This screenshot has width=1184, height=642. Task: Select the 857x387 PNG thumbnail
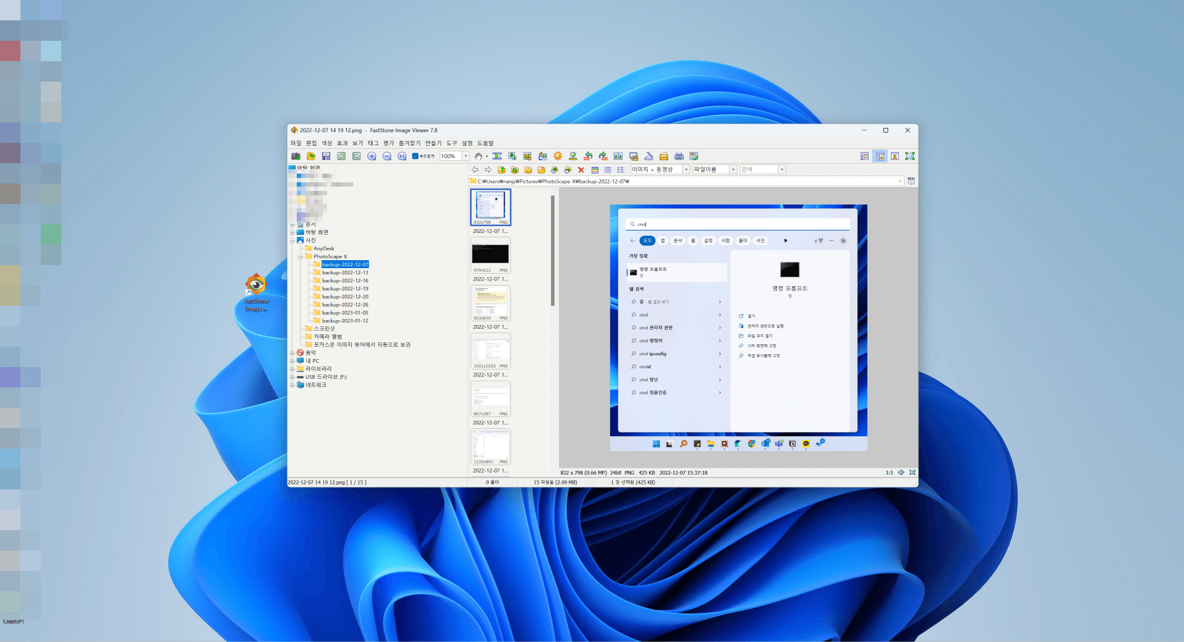[x=491, y=399]
